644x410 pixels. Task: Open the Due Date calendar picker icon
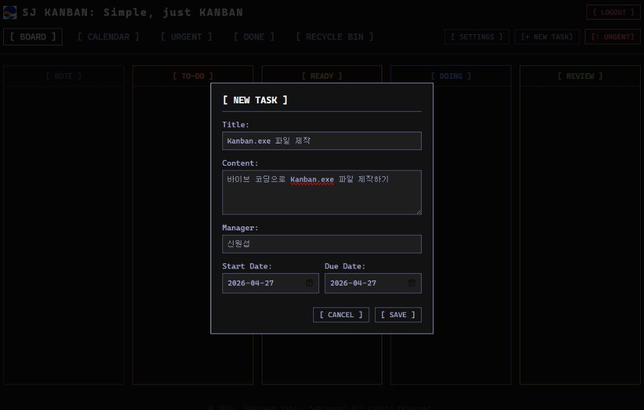point(412,283)
